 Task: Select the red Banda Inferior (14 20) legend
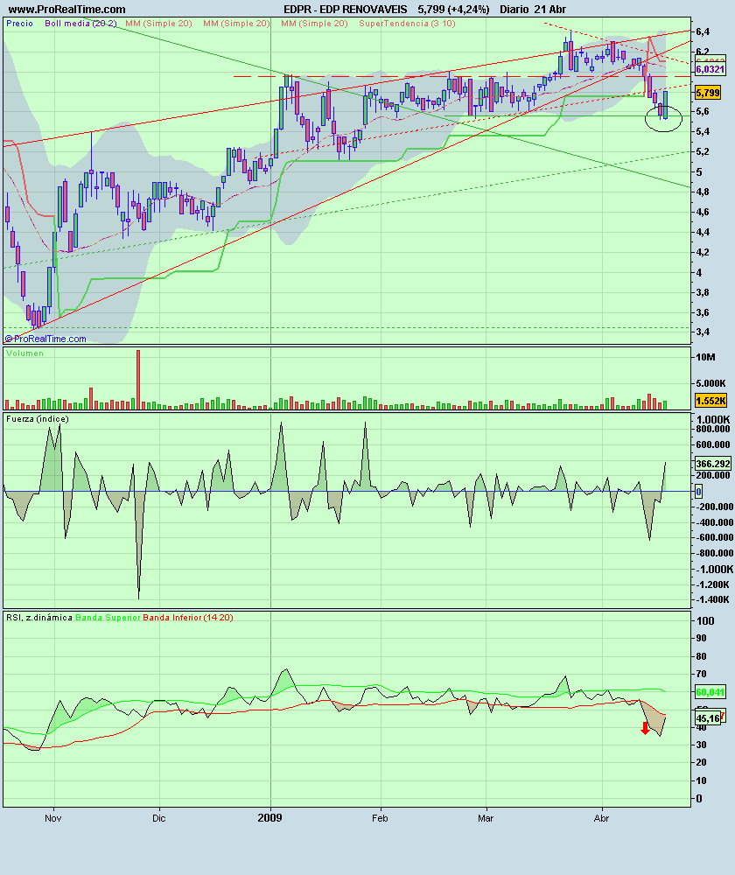(188, 617)
